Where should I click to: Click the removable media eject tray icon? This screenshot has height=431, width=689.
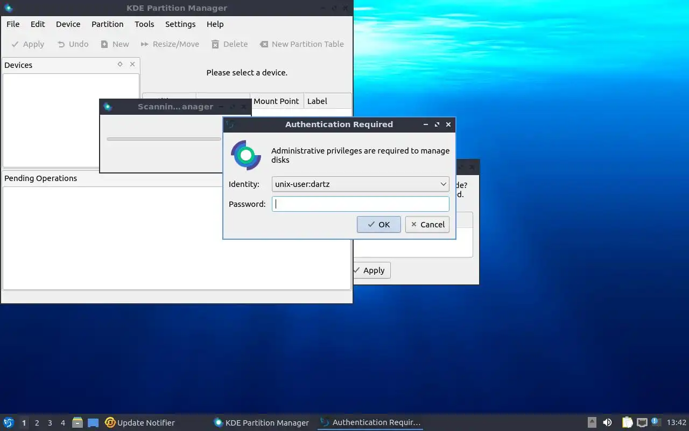pyautogui.click(x=592, y=423)
